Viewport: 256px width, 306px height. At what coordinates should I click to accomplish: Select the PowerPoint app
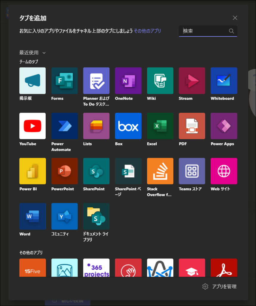(x=64, y=171)
